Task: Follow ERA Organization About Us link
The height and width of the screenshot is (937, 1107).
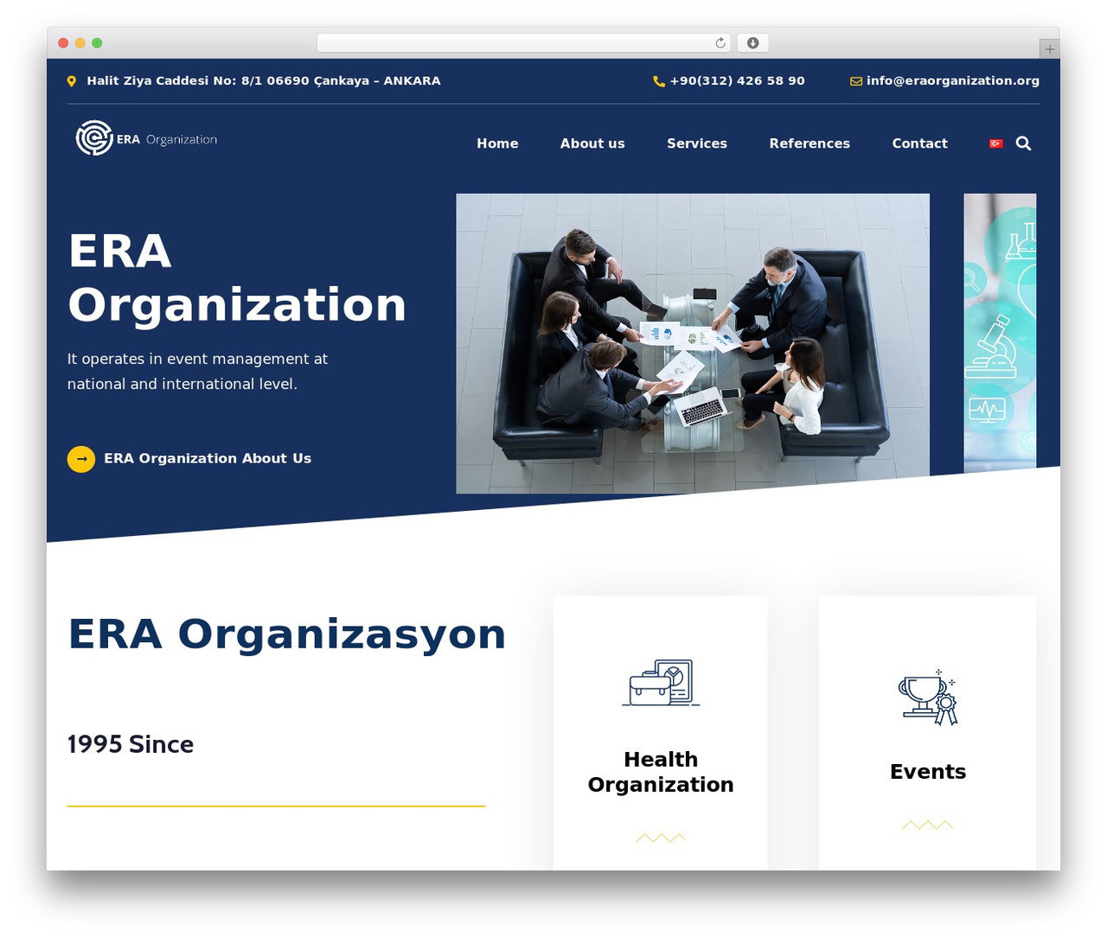Action: pyautogui.click(x=208, y=459)
